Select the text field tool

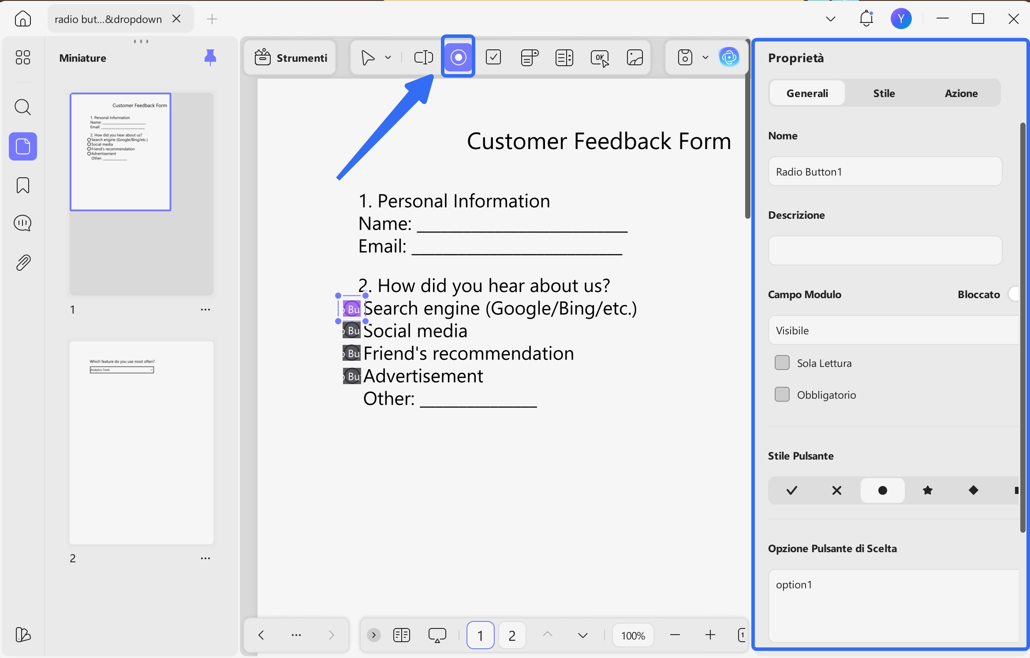pyautogui.click(x=424, y=57)
